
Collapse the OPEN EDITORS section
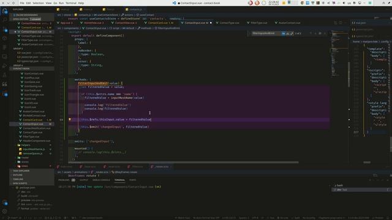tap(32, 19)
